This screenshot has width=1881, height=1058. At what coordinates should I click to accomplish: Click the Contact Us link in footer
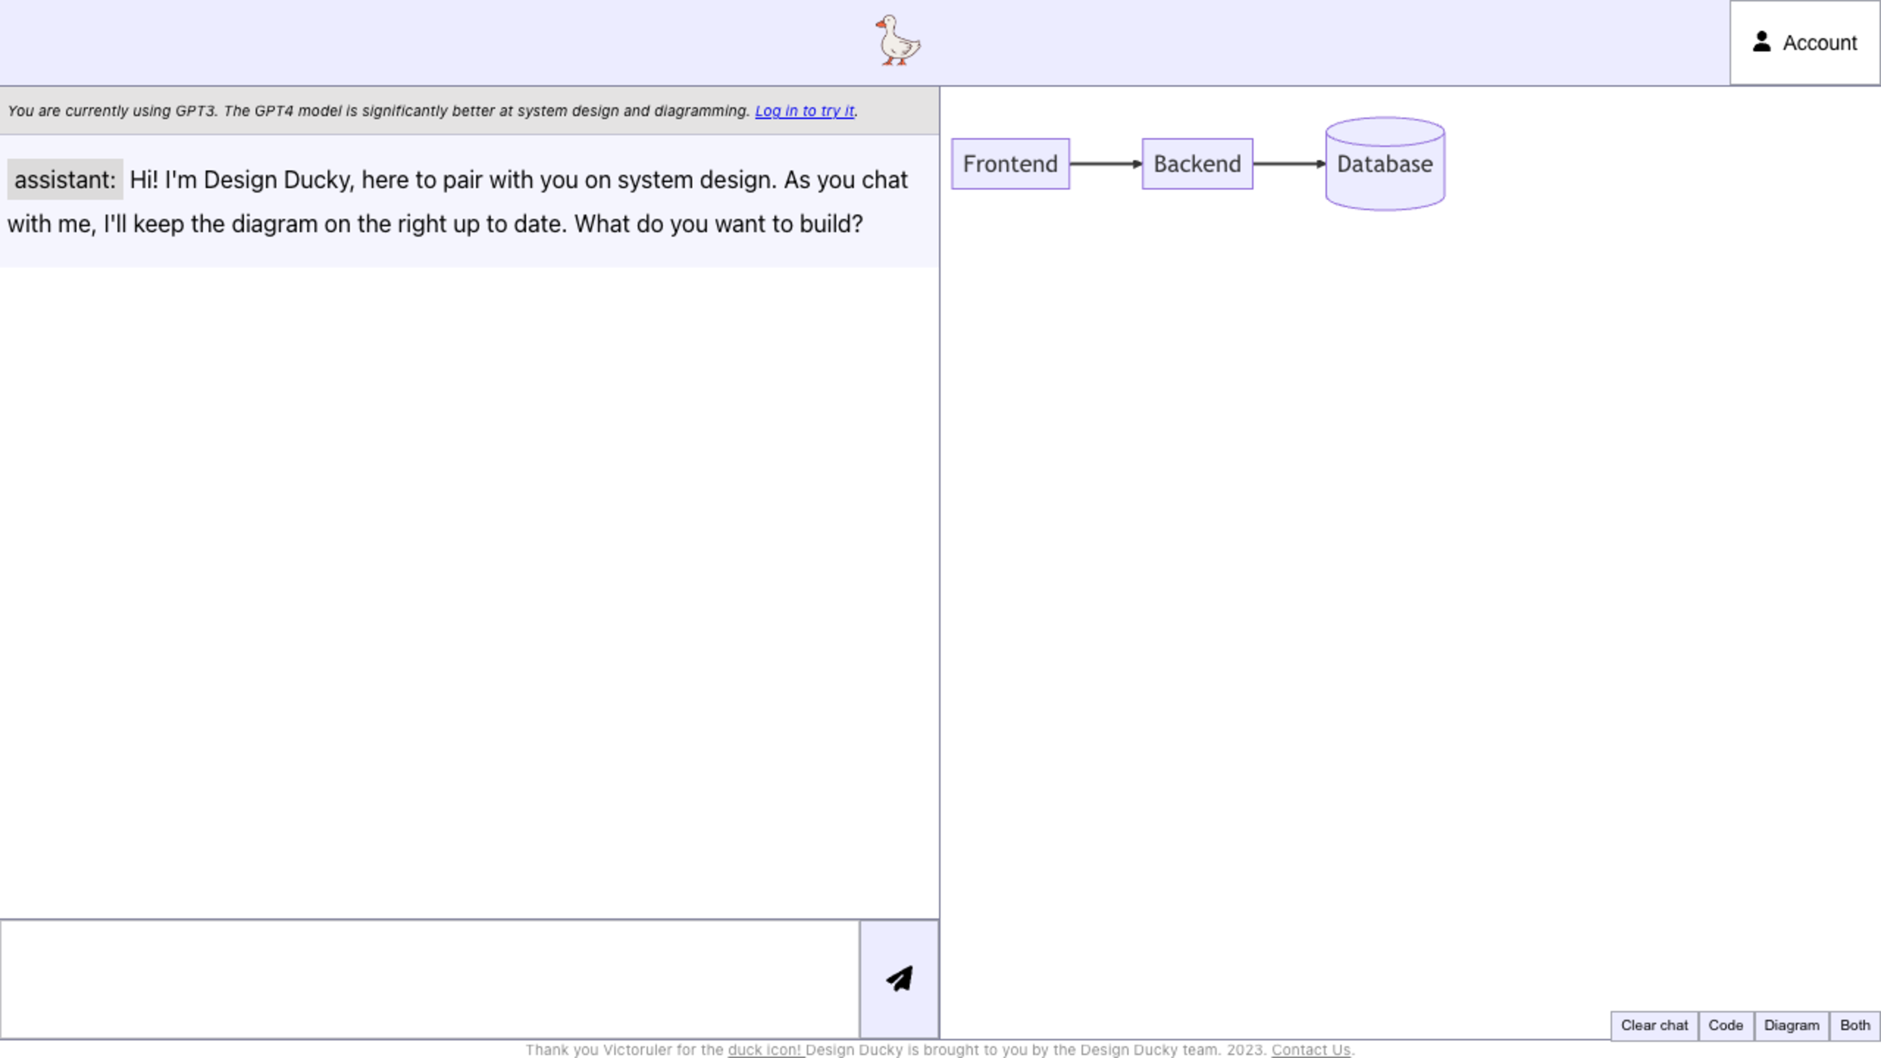pos(1310,1049)
